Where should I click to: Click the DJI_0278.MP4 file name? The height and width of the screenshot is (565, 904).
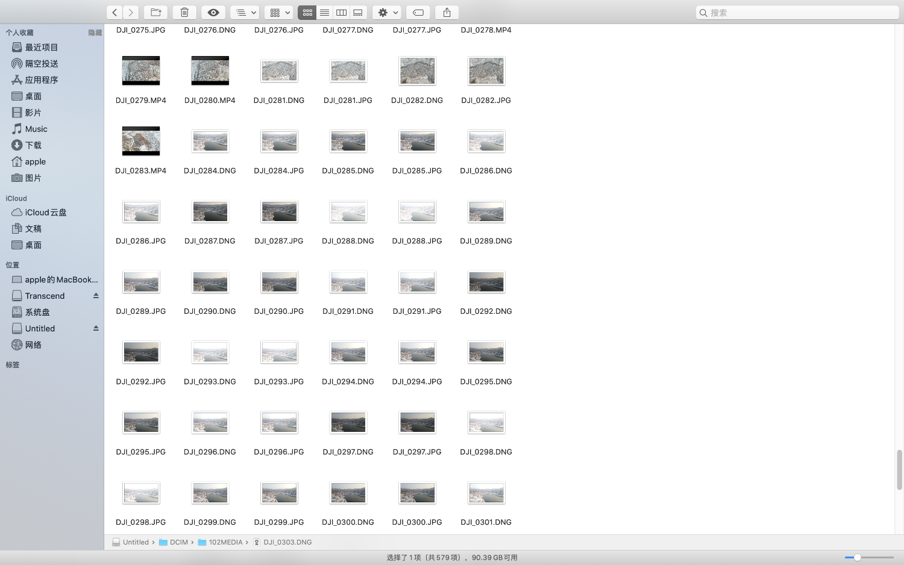[x=486, y=30]
